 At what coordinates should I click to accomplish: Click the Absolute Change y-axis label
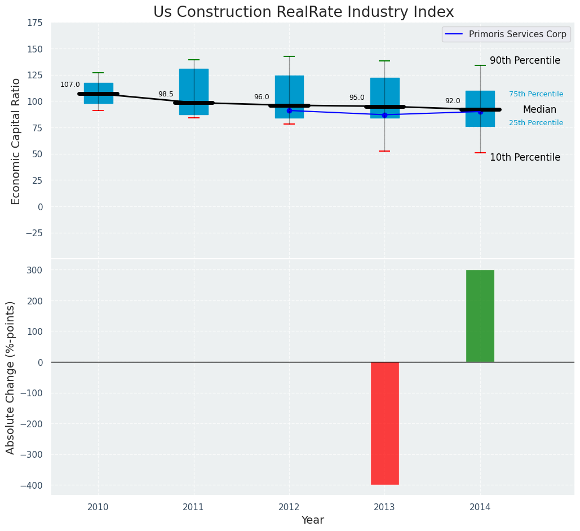click(11, 377)
